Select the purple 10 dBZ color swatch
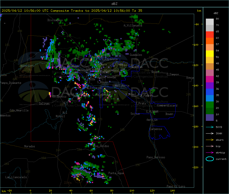Image resolution: width=229 pixels, height=194 pixels. pyautogui.click(x=210, y=118)
